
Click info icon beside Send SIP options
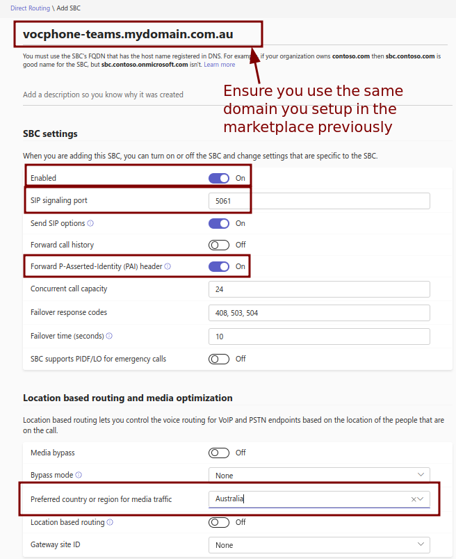90,224
